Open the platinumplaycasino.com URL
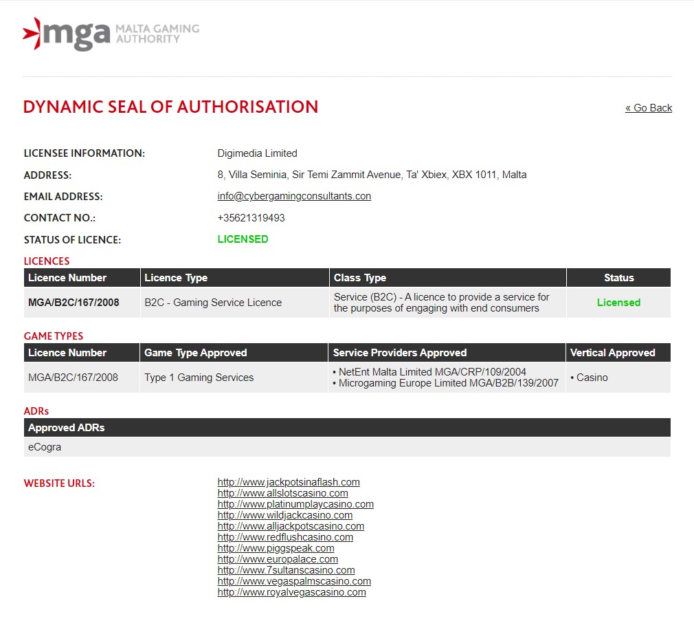Screen dimensions: 694x621 coord(295,504)
